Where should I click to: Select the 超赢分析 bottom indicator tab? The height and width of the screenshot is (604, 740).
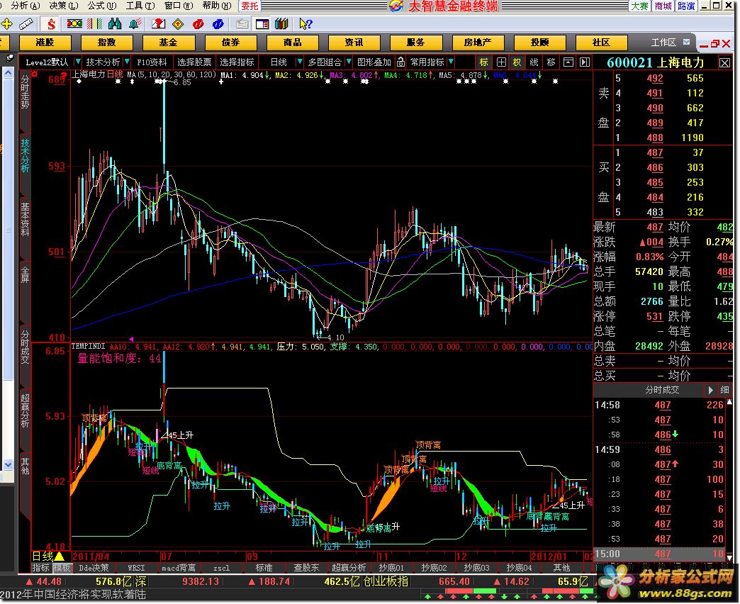click(349, 568)
